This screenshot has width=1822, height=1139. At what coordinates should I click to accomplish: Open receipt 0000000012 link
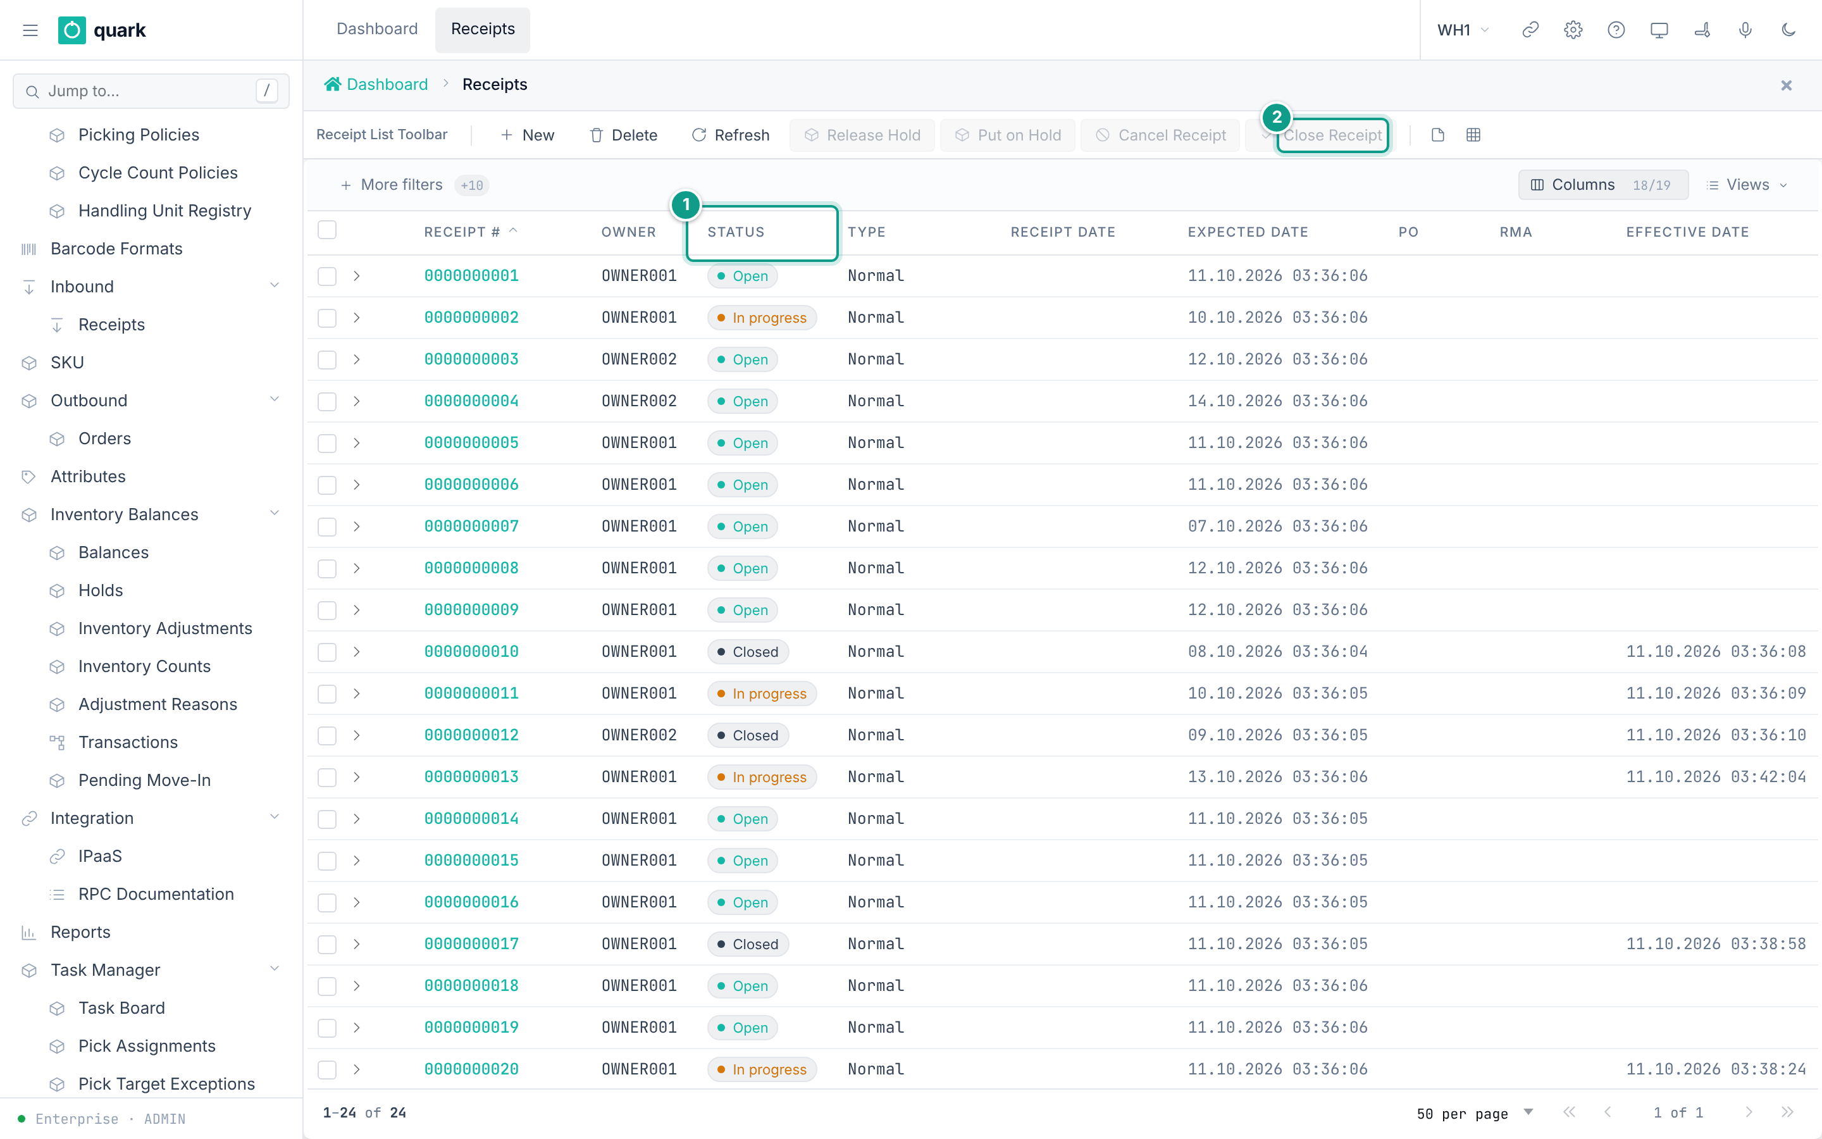click(x=471, y=735)
